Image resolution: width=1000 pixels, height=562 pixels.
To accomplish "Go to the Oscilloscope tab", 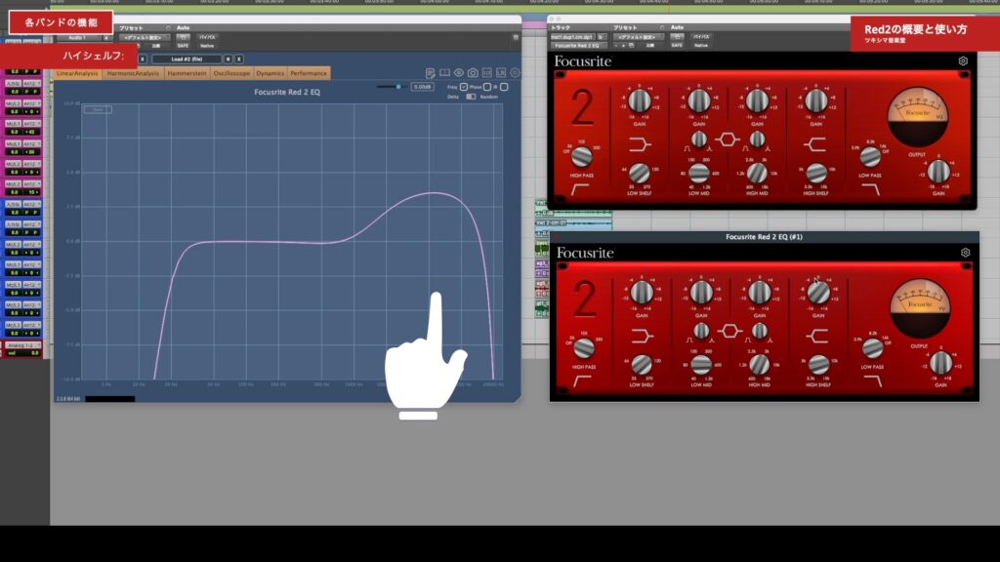I will 231,73.
